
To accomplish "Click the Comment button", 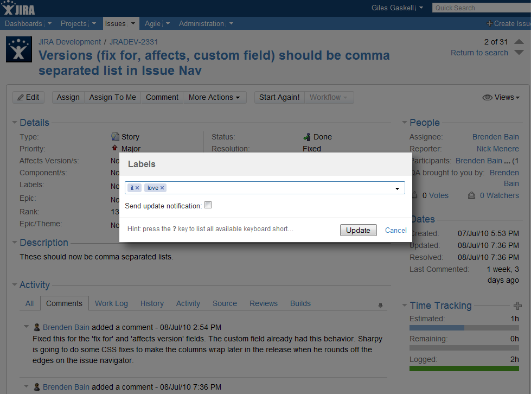I will pyautogui.click(x=162, y=97).
